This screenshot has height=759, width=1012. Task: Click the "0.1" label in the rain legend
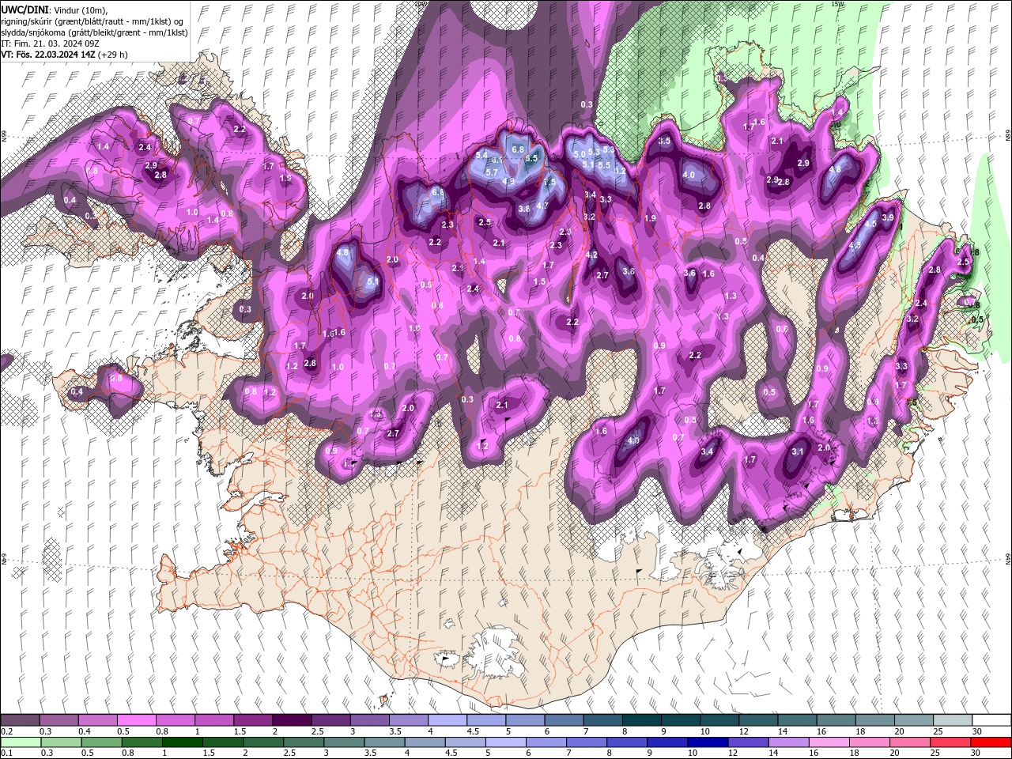tap(6, 753)
